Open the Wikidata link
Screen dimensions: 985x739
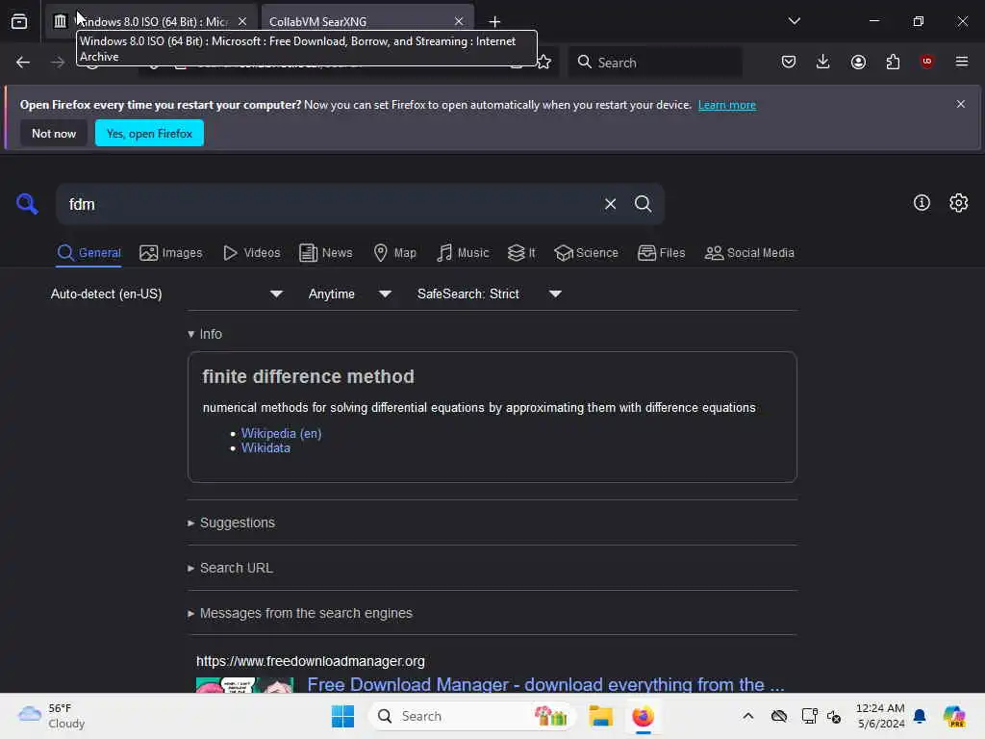(265, 448)
